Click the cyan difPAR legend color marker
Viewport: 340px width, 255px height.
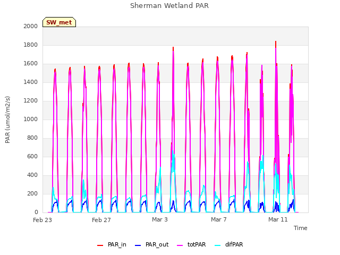pos(217,245)
